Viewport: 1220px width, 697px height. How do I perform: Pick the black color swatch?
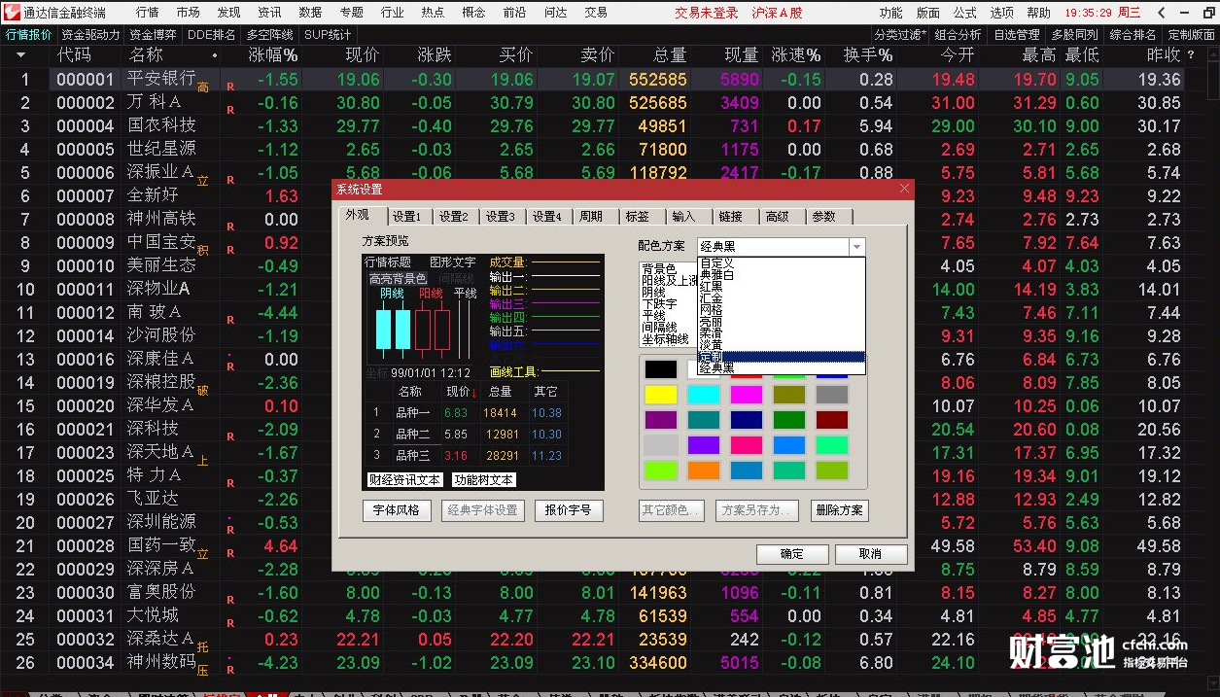tap(661, 369)
